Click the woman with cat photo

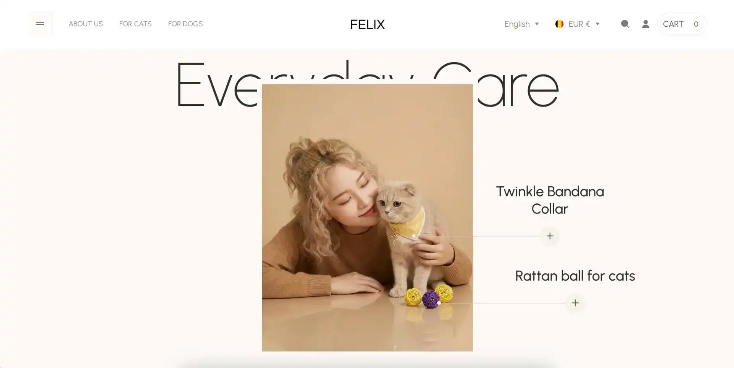point(367,218)
